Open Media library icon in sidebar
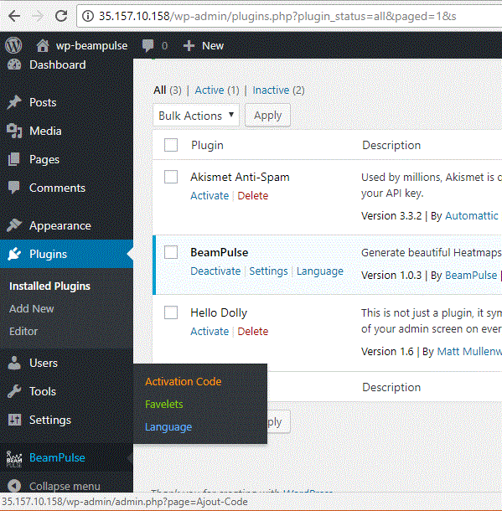502x511 pixels. tap(14, 131)
